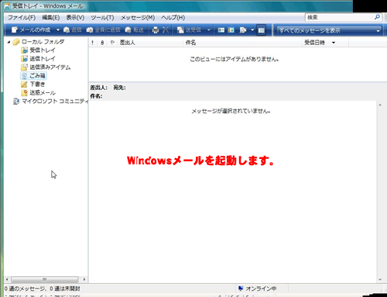Sort by priority exclamation column header
387x297 pixels.
click(x=92, y=43)
